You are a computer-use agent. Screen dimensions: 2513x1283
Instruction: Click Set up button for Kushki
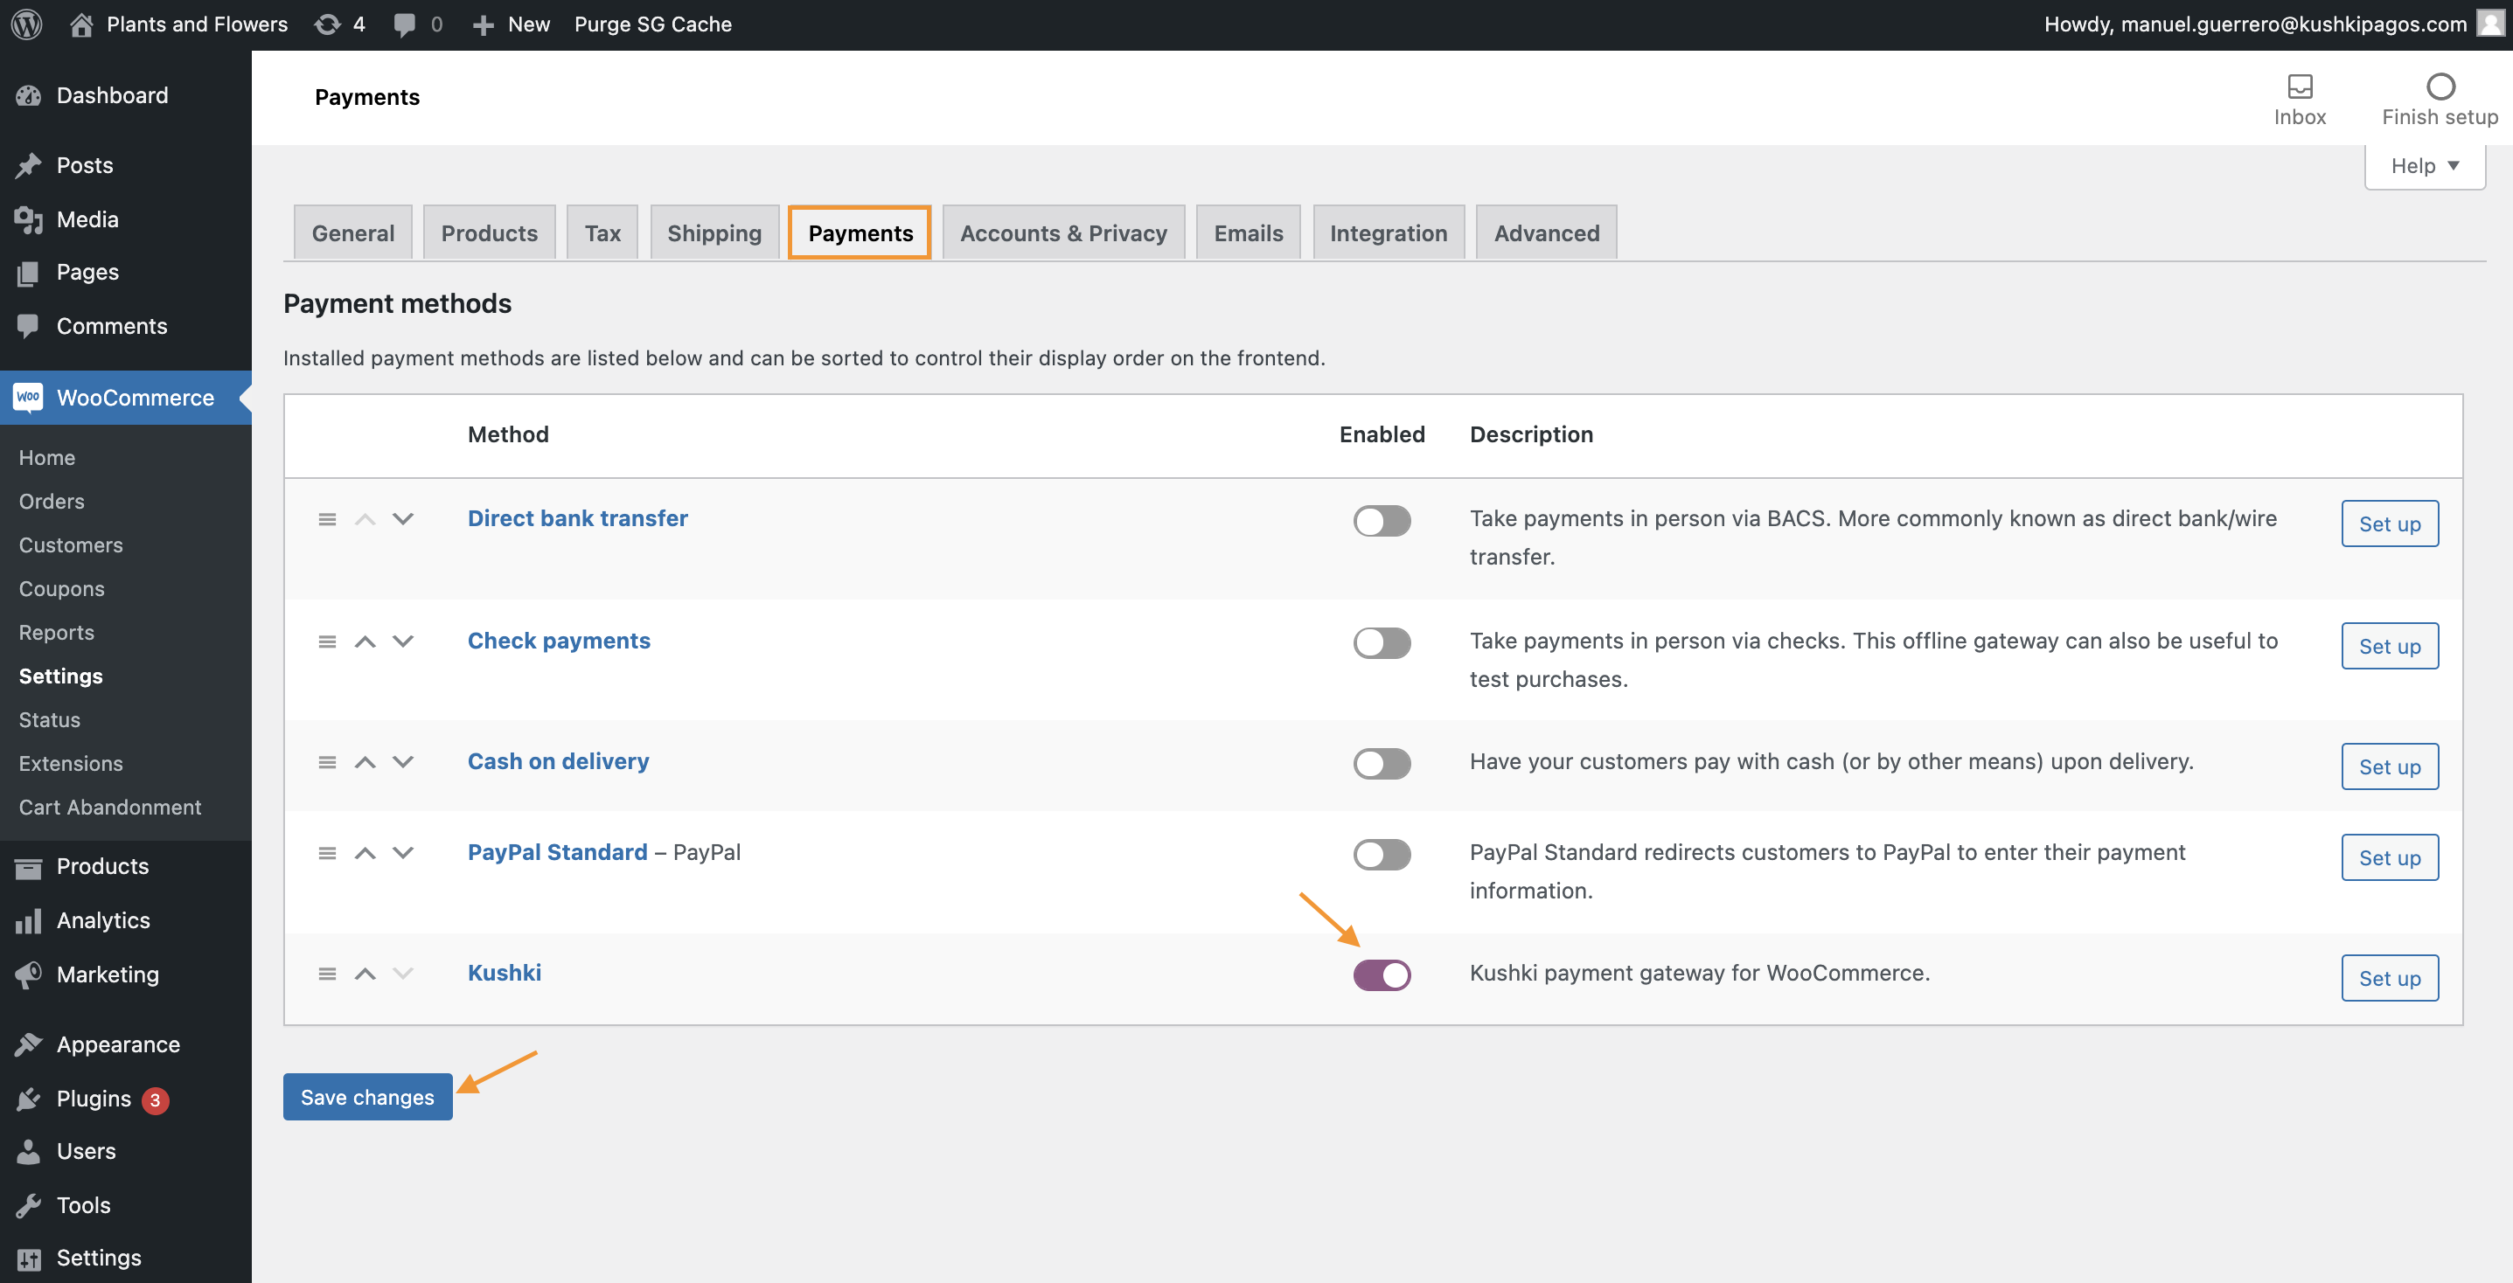2389,978
